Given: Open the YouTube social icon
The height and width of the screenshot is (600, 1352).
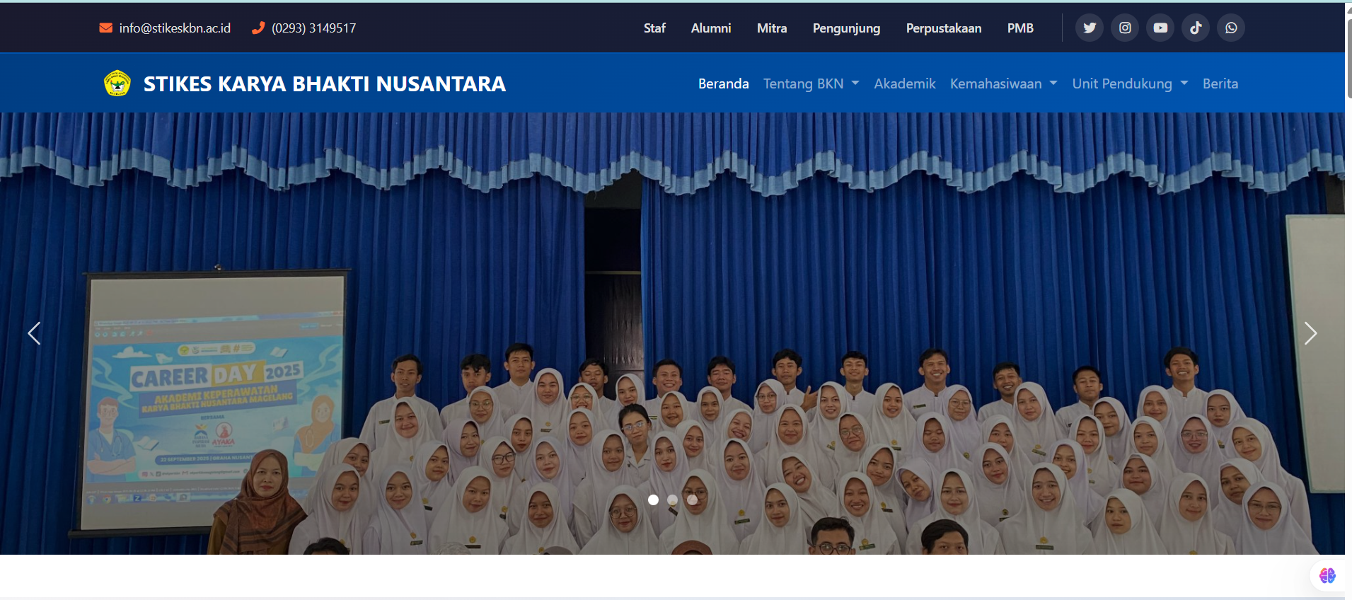Looking at the screenshot, I should (x=1160, y=28).
